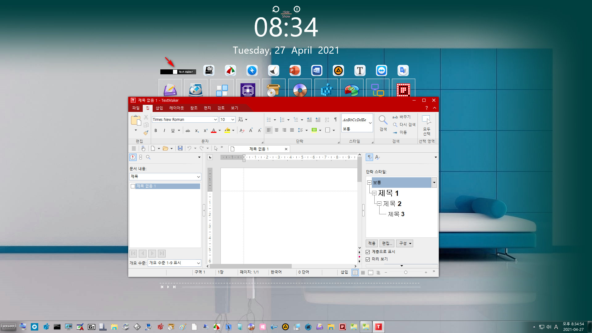Viewport: 592px width, 333px height.
Task: Switch to the '검토' ribbon tab
Action: 221,108
